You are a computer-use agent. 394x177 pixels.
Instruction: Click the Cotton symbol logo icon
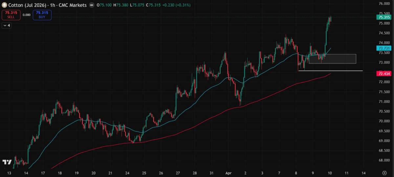click(4, 5)
